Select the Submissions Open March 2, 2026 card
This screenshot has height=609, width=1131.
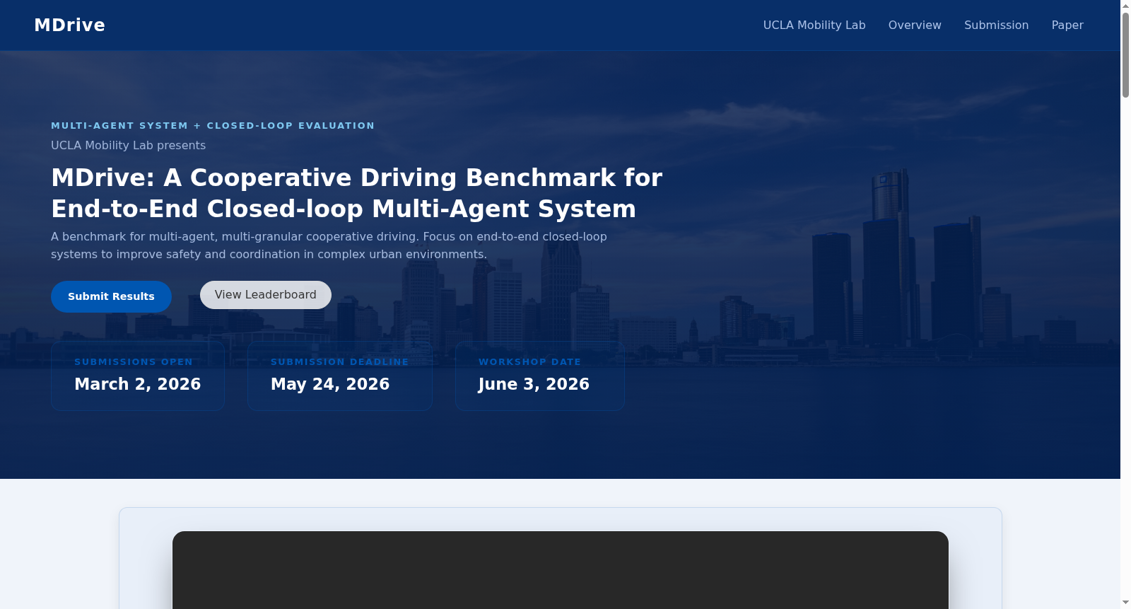[138, 376]
